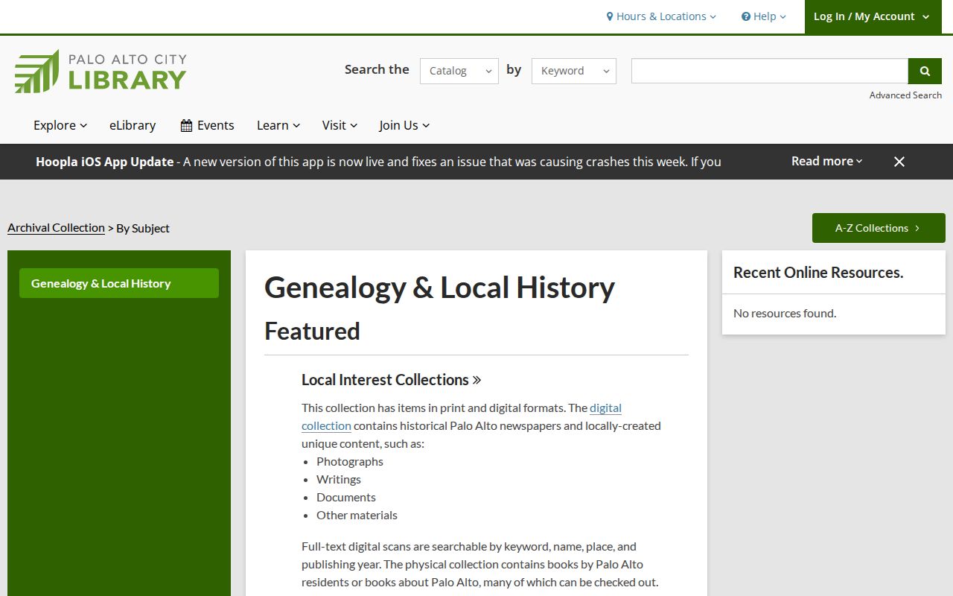
Task: Follow the Archival Collection breadcrumb link
Action: (56, 228)
